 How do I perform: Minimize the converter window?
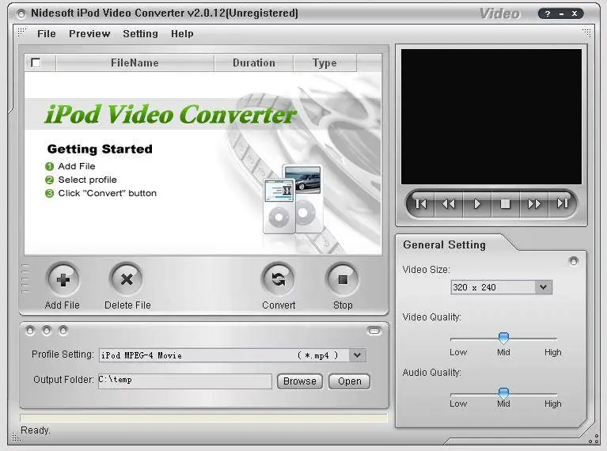561,14
